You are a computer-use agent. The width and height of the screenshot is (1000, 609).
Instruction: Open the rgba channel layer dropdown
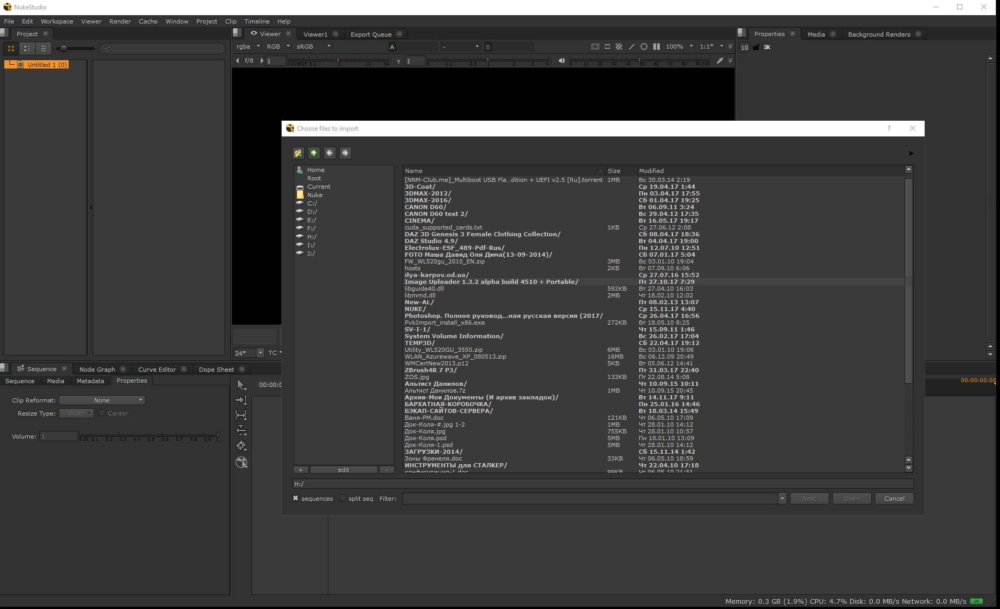point(248,47)
